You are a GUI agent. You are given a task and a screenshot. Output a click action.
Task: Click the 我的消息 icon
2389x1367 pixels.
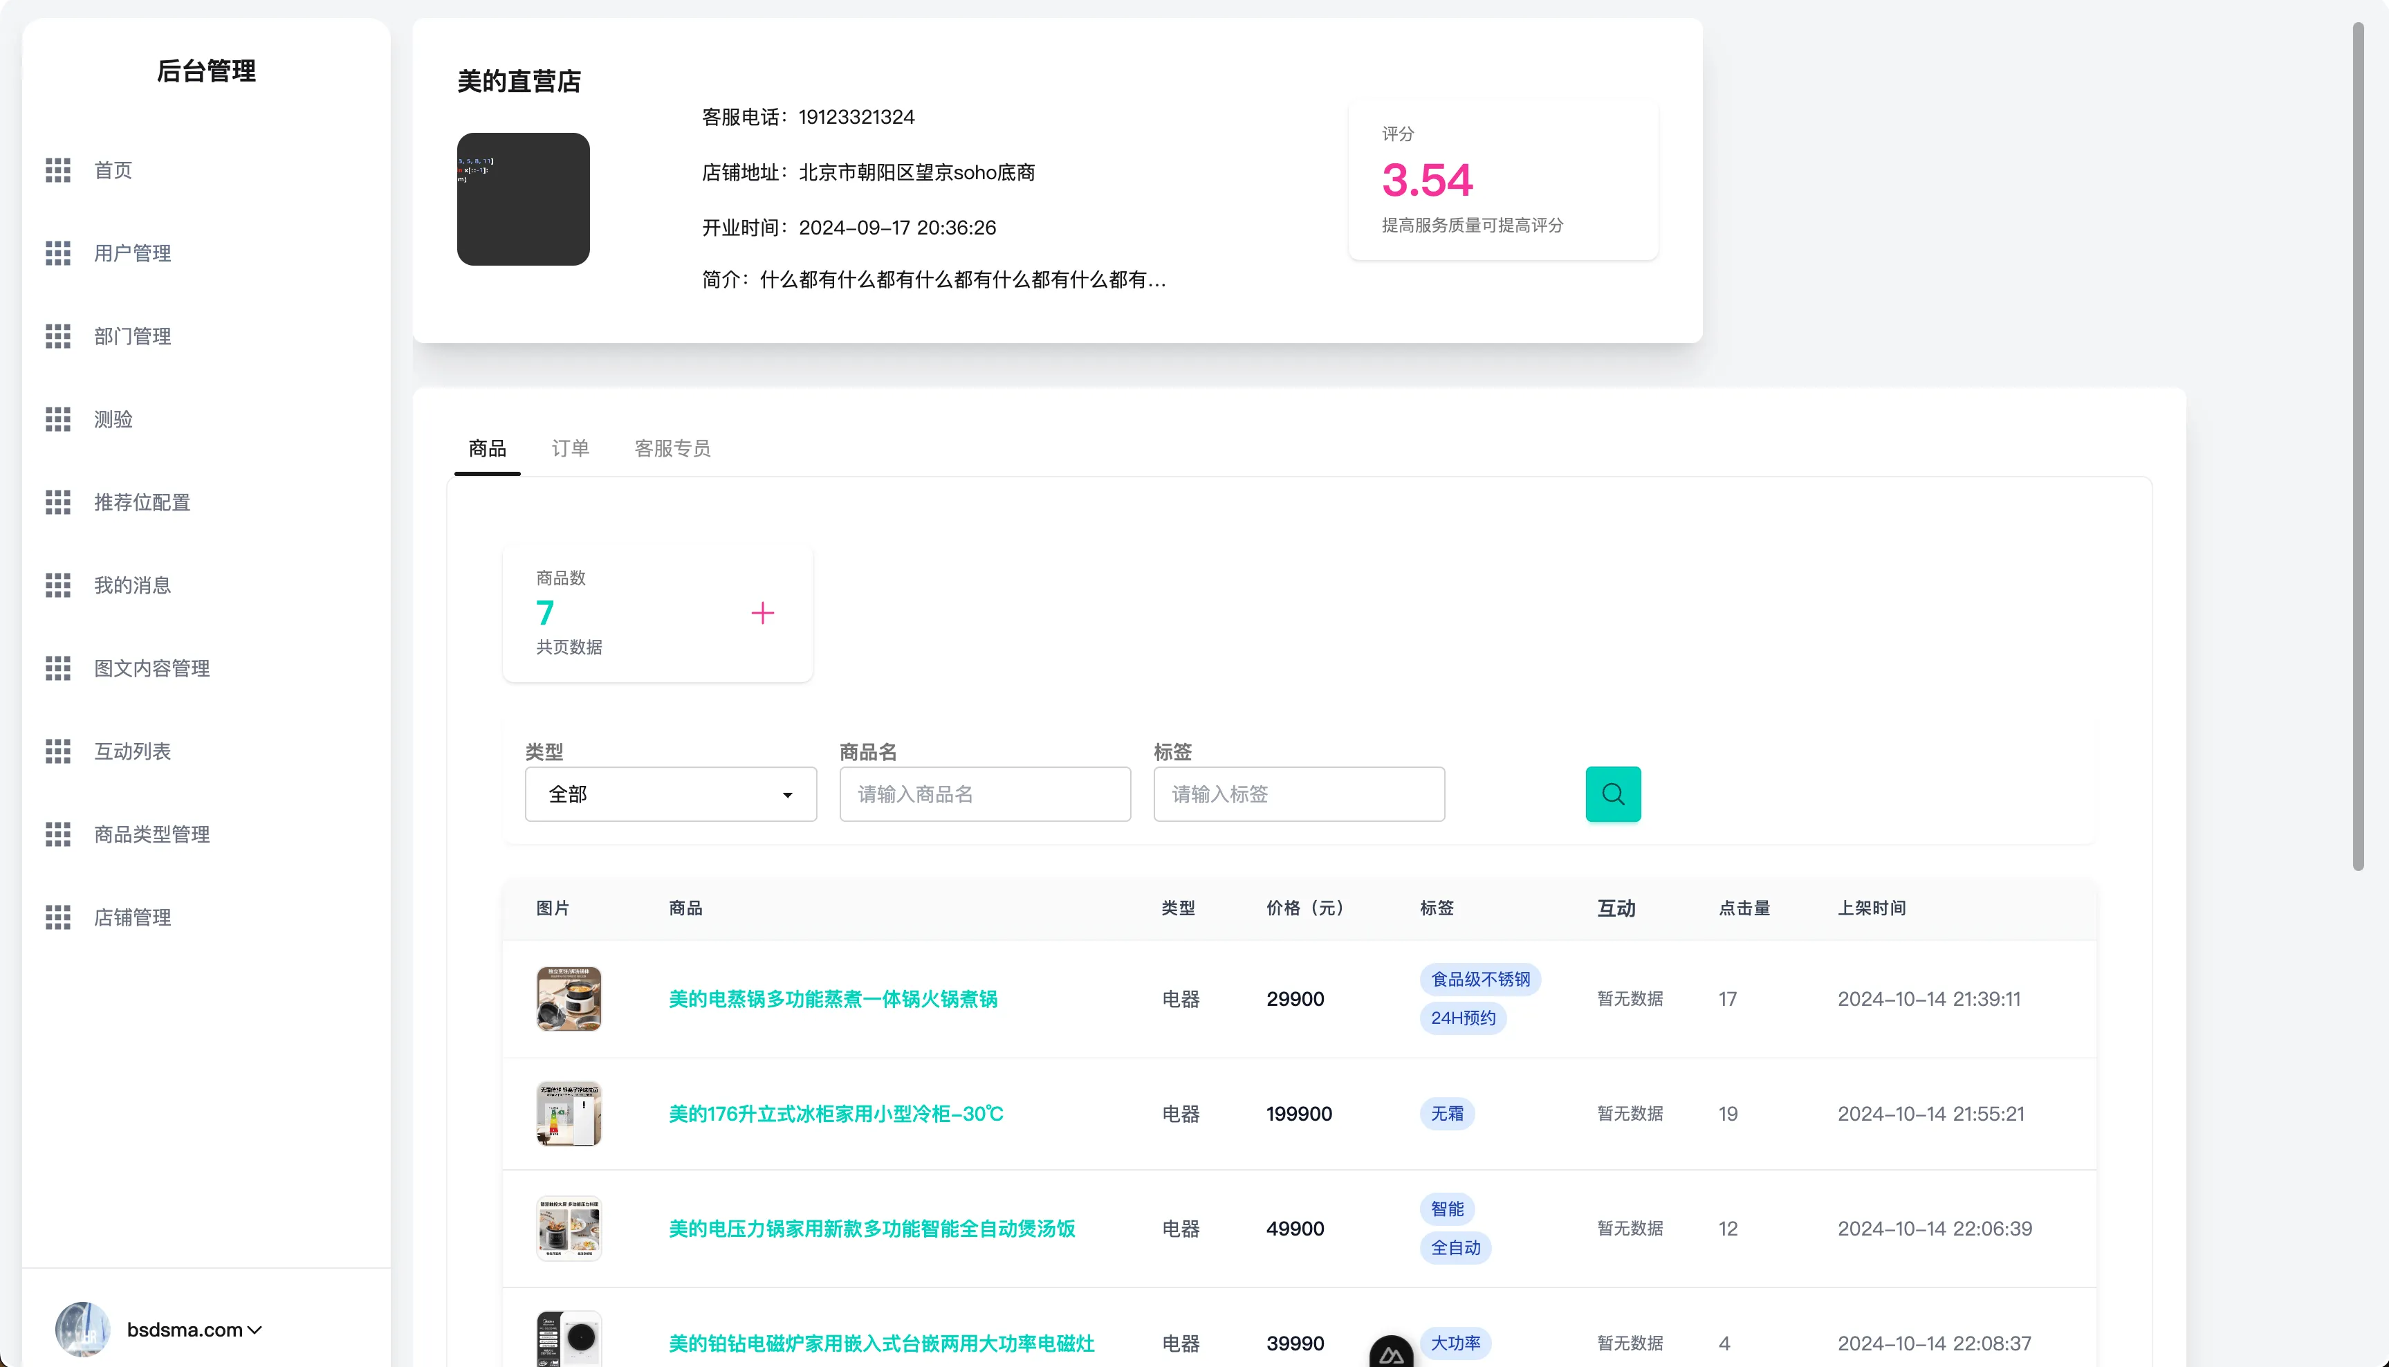point(57,585)
